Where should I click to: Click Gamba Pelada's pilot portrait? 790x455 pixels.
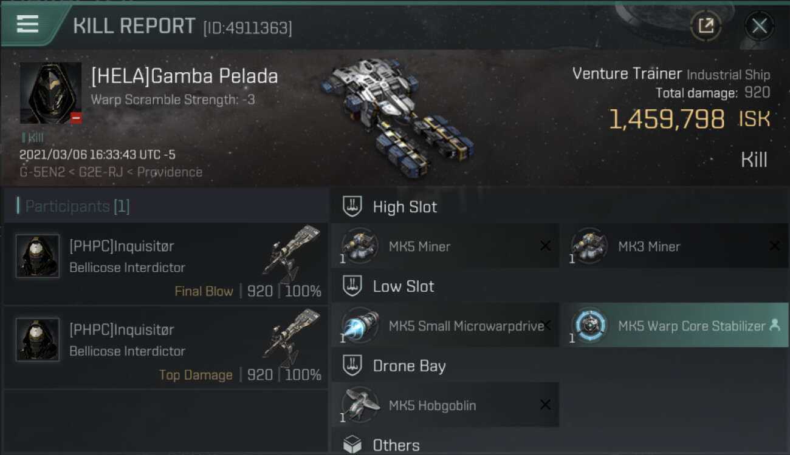click(50, 93)
